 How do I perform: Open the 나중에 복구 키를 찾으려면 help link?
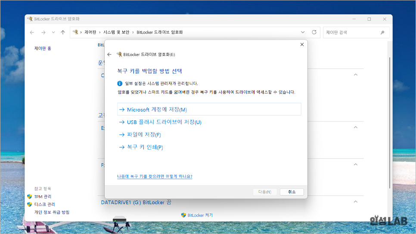coord(155,176)
